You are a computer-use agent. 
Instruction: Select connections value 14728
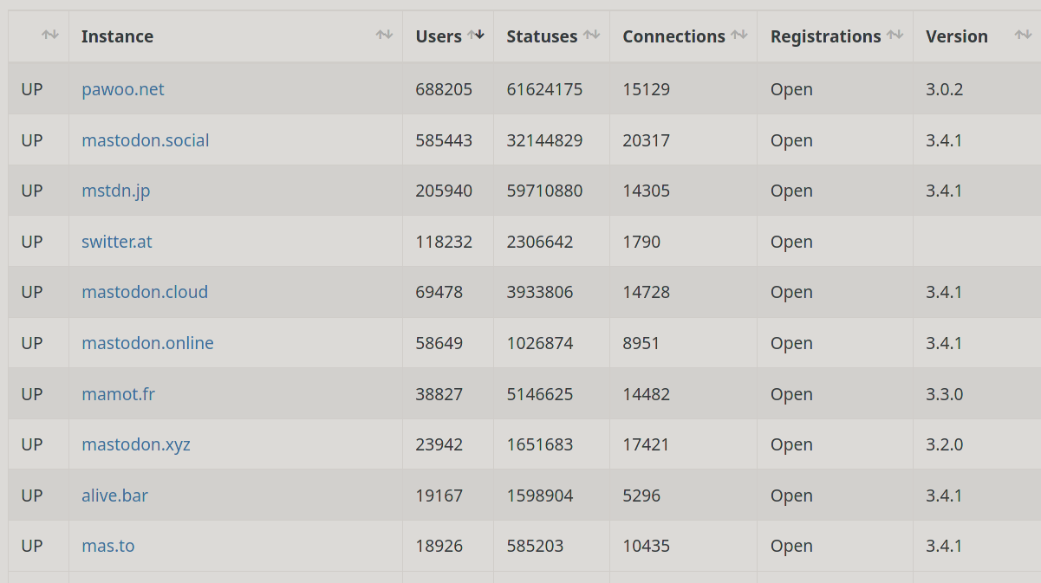(646, 292)
